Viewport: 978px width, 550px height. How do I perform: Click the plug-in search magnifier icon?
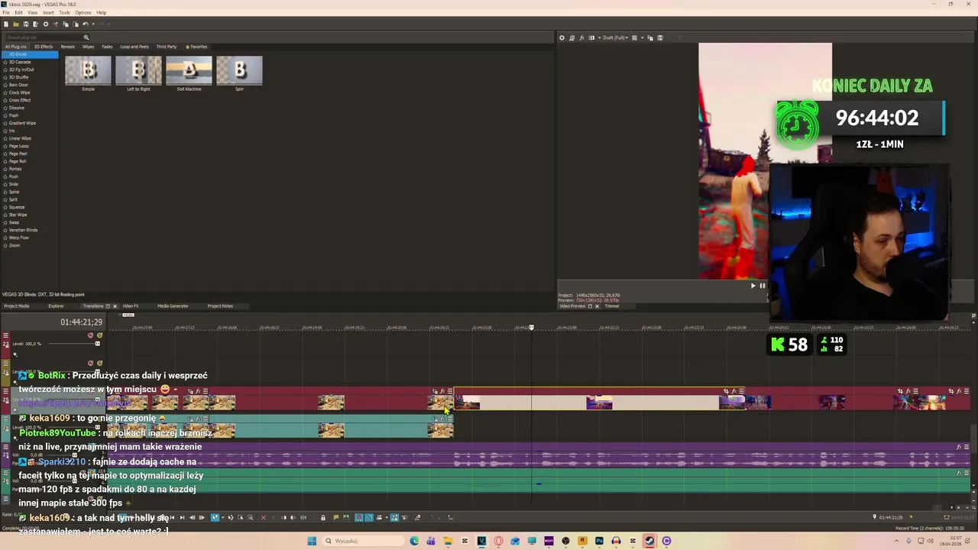[86, 37]
